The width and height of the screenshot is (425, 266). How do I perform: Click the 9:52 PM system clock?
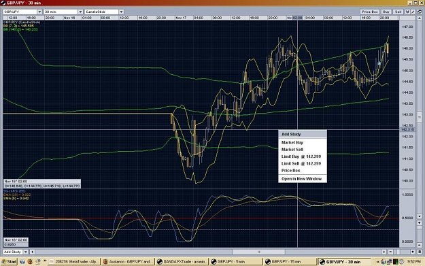(413, 262)
